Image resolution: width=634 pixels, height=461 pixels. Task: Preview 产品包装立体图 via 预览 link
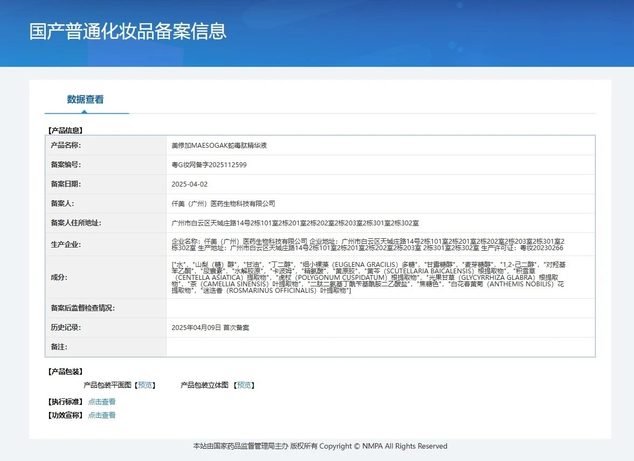(244, 385)
